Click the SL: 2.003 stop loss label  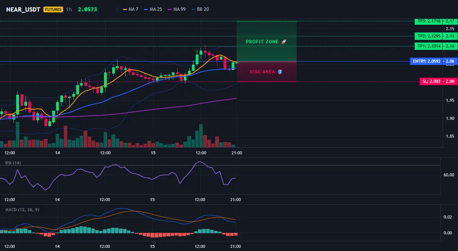point(431,81)
